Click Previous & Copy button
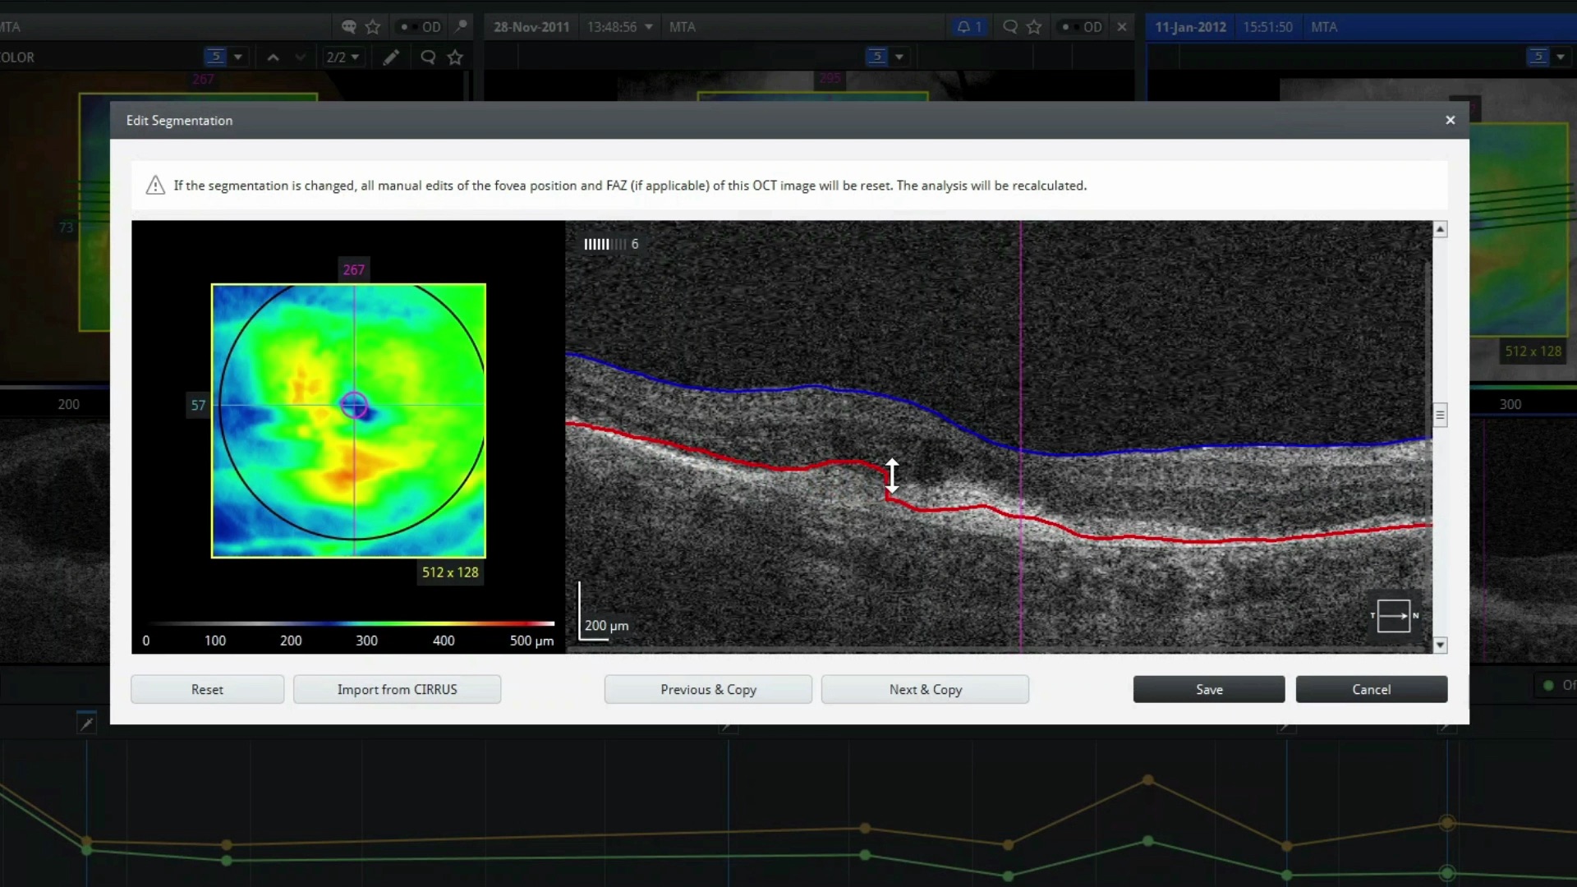Screen dimensions: 1577x887 click(x=708, y=689)
